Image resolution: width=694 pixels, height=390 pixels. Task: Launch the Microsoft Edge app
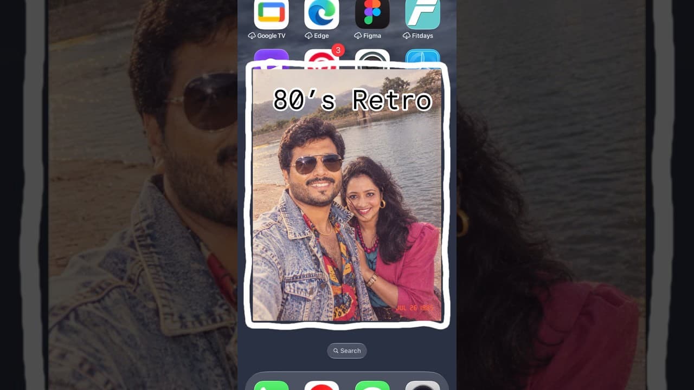click(x=322, y=14)
